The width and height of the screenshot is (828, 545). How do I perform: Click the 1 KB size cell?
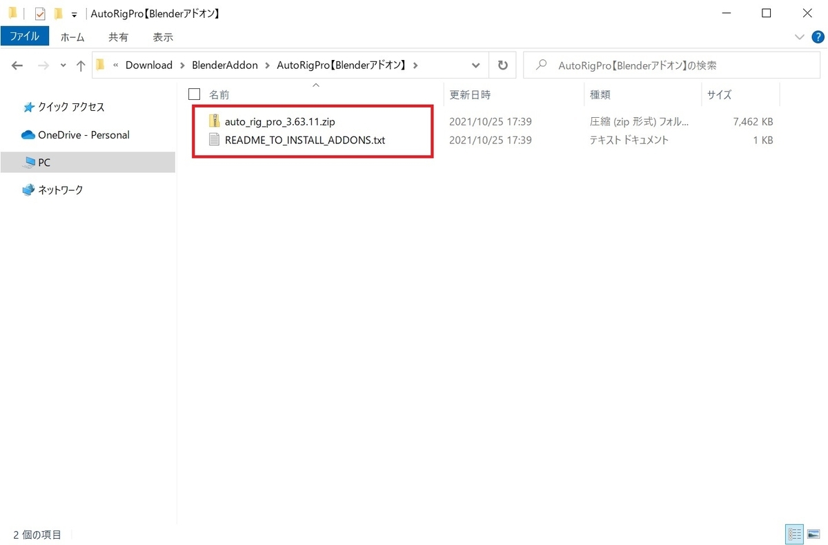(x=762, y=140)
